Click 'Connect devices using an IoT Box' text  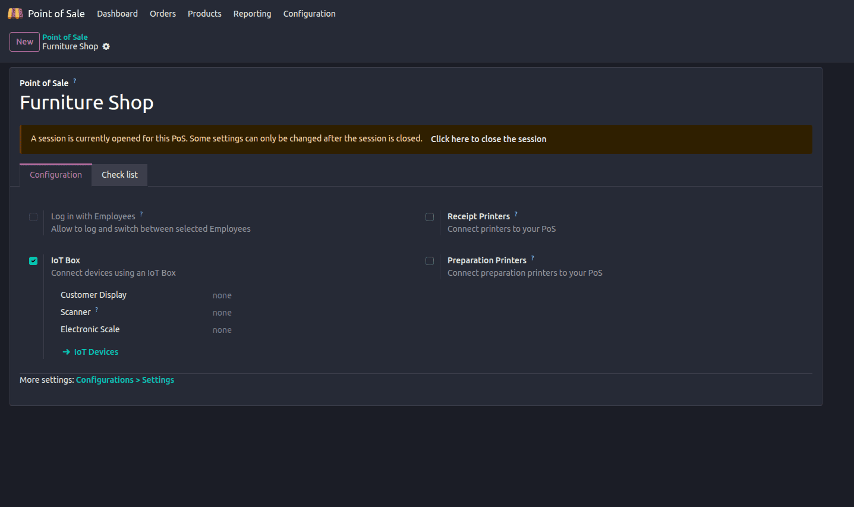tap(114, 273)
